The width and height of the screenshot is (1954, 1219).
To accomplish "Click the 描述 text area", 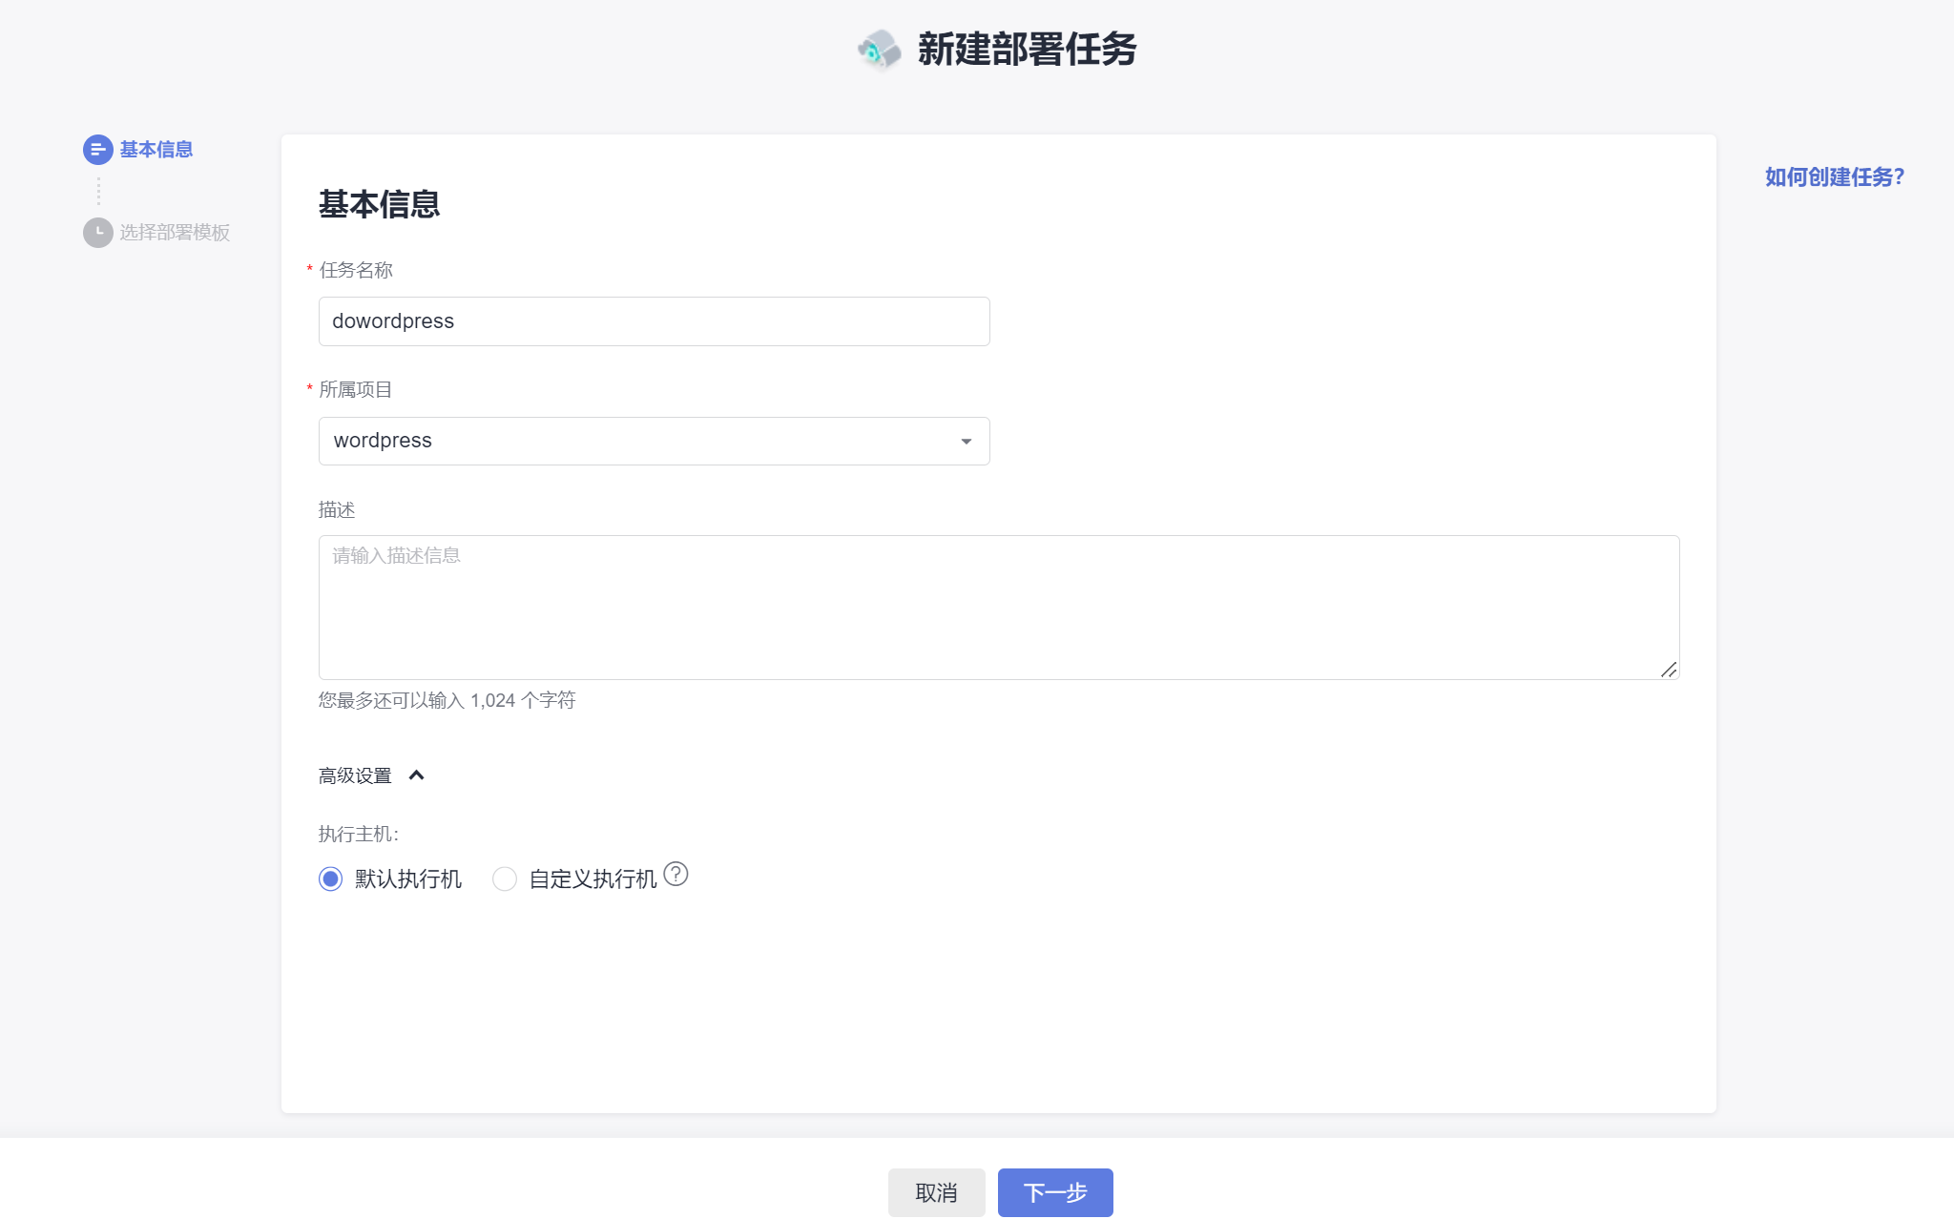I will pos(998,608).
